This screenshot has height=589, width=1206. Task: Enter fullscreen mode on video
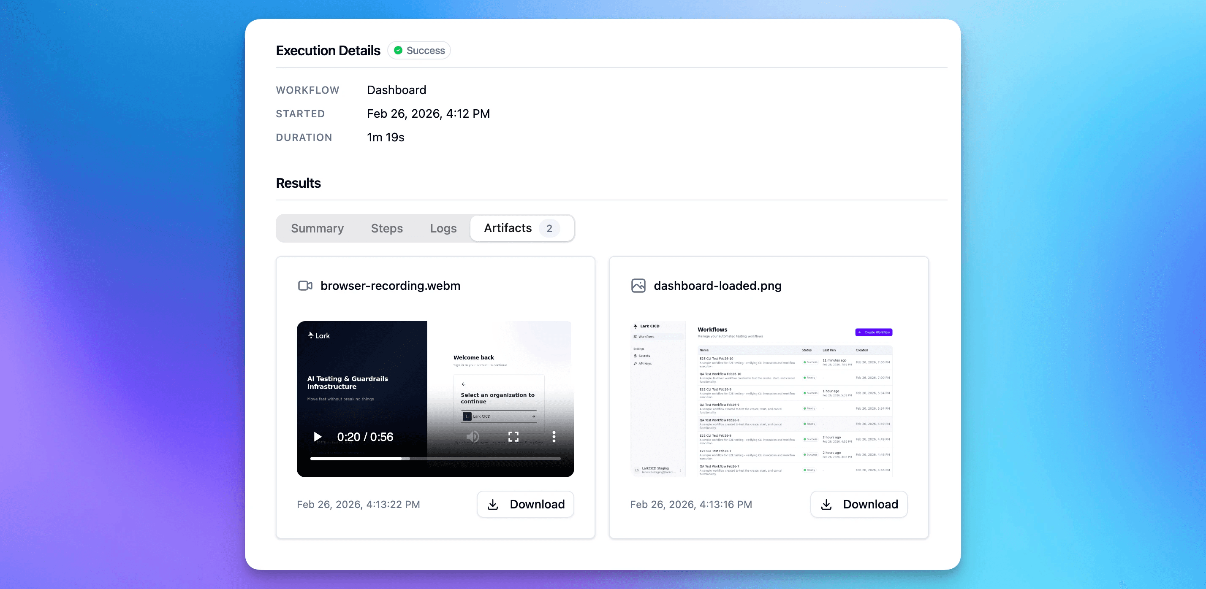click(513, 437)
